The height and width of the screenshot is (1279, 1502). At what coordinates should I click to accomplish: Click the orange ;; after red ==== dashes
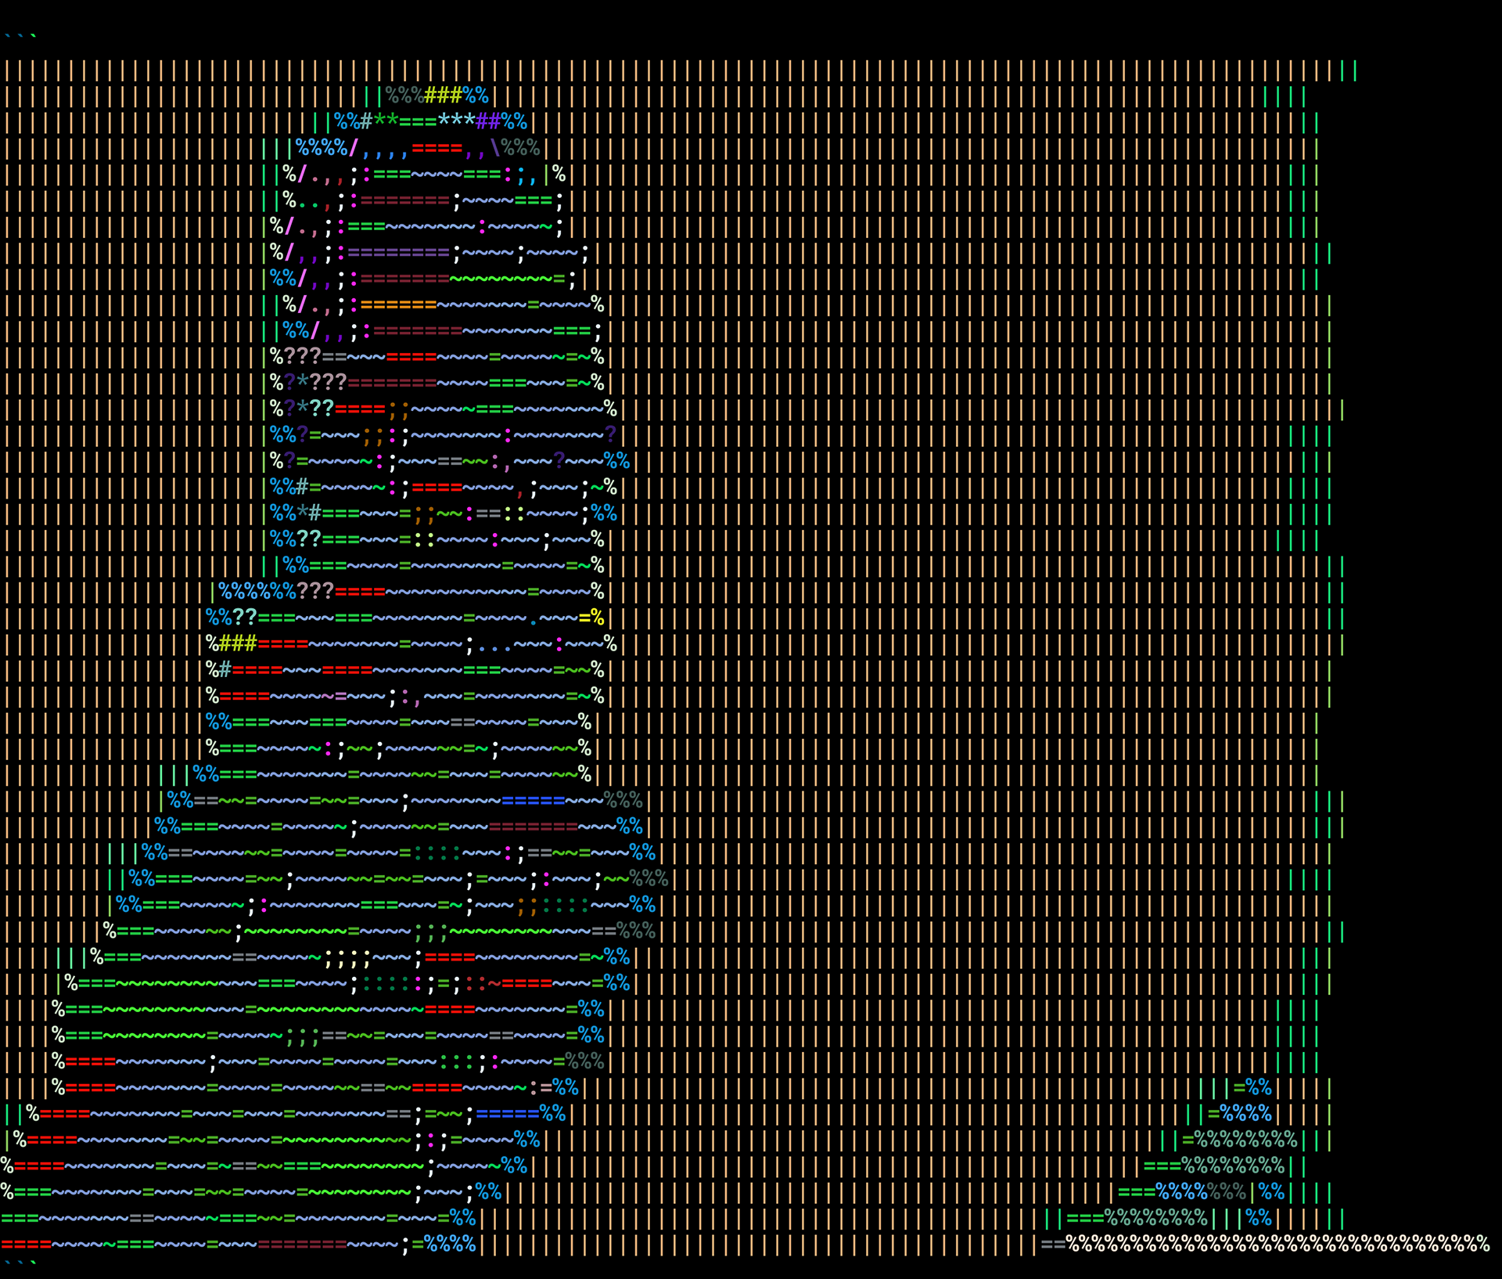(x=398, y=409)
